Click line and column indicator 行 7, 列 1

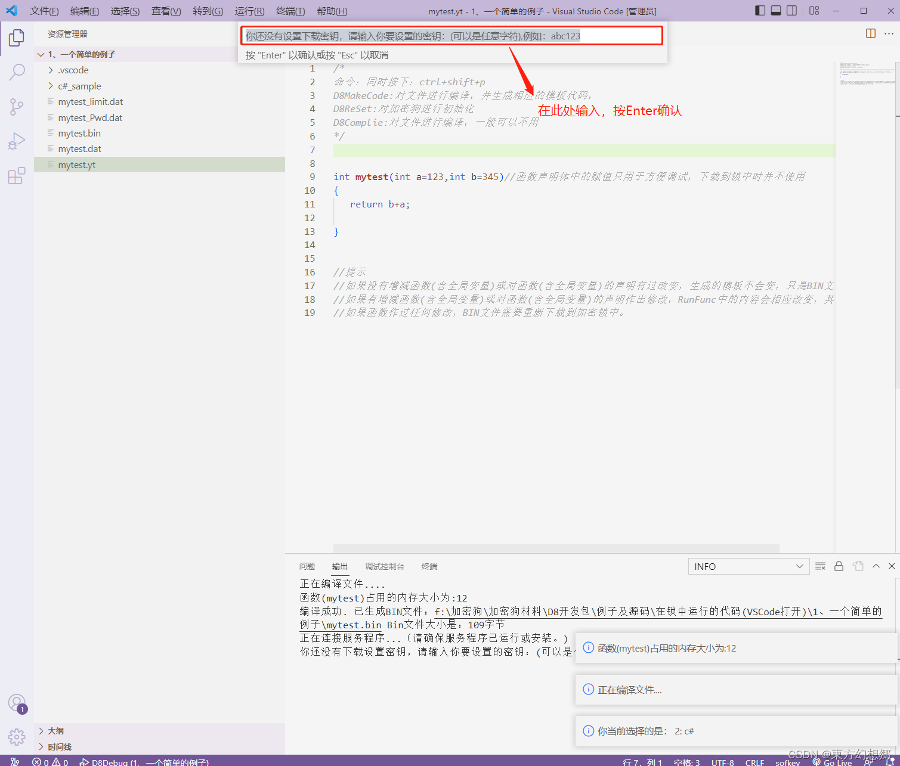pos(642,762)
